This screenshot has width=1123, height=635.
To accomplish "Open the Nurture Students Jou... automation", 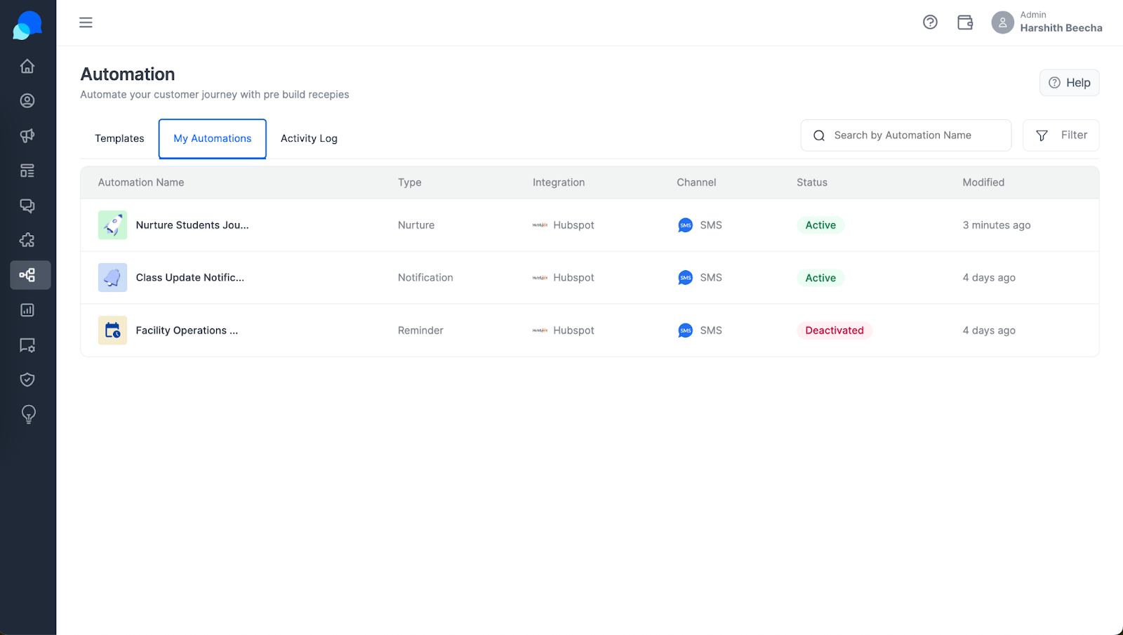I will point(192,225).
